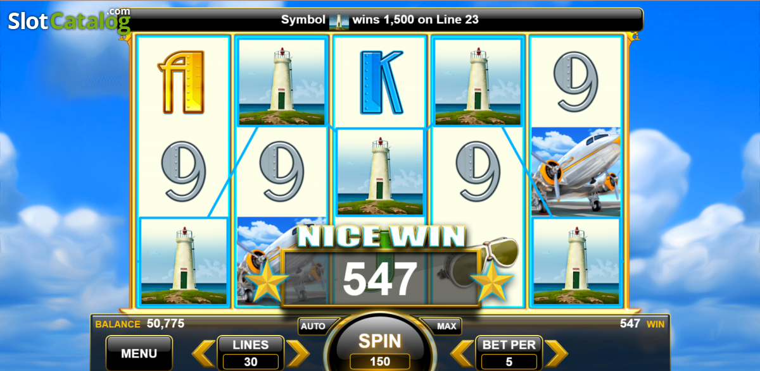Image resolution: width=760 pixels, height=371 pixels.
Task: Open the SlotCatalog logo link
Action: (x=68, y=21)
